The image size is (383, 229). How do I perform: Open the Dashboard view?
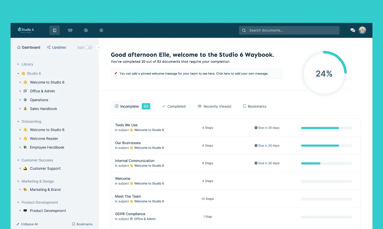[29, 47]
